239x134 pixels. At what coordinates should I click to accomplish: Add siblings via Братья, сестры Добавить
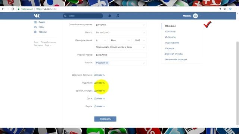(99, 91)
